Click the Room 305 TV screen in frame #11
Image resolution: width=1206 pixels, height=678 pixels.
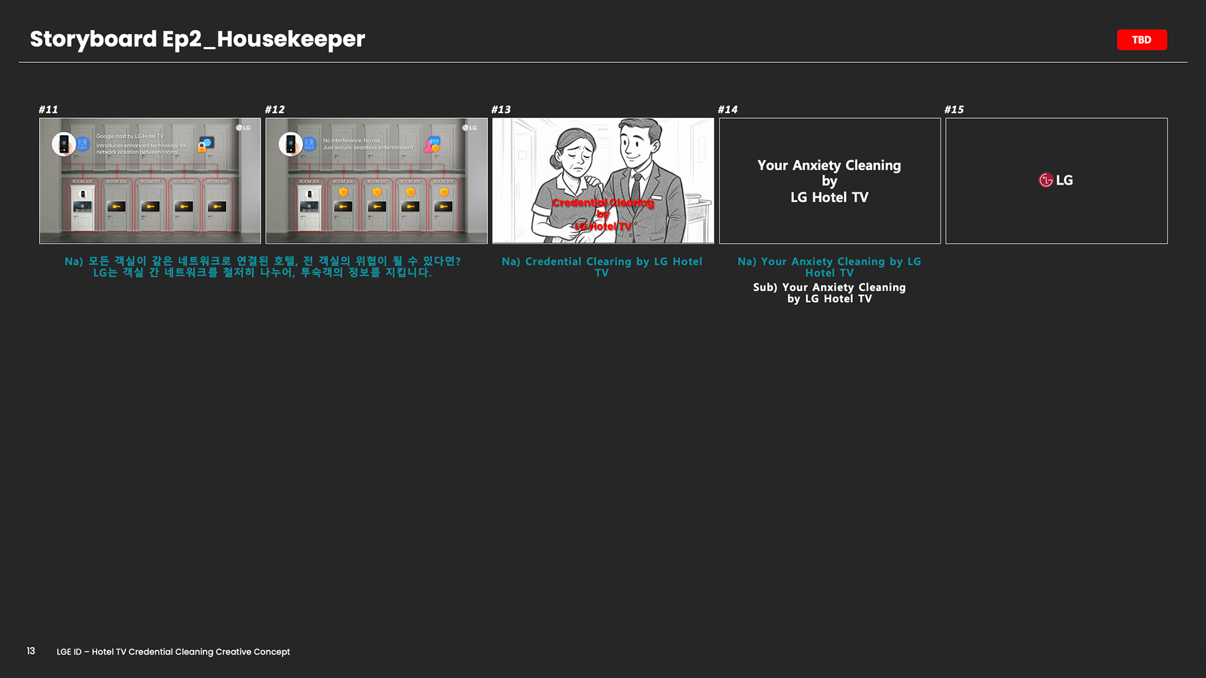point(82,206)
